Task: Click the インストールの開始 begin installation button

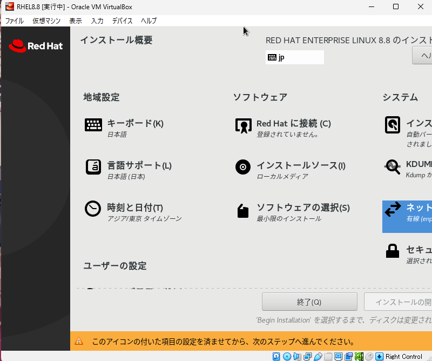Action: coord(398,302)
